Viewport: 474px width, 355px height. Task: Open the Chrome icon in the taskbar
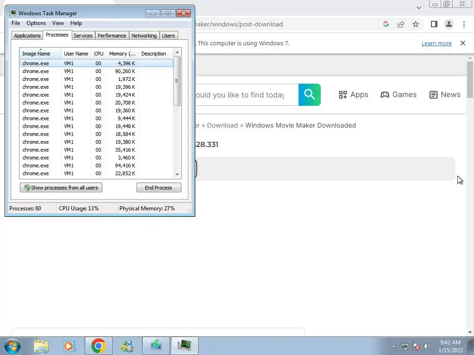coord(98,346)
